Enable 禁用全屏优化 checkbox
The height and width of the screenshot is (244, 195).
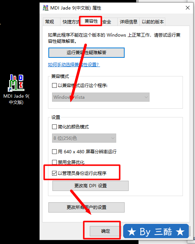click(54, 162)
